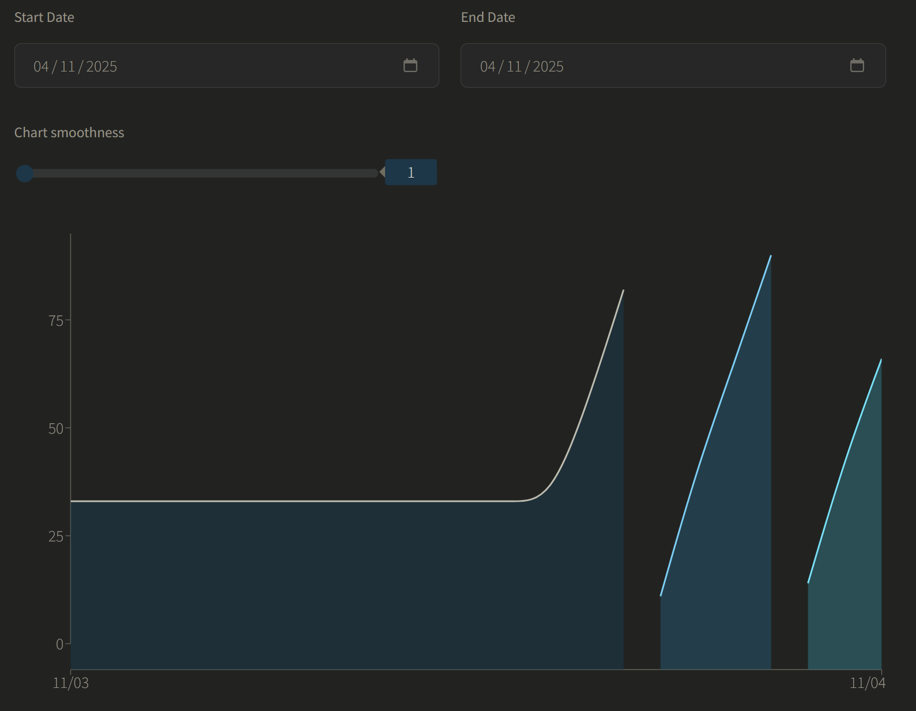Select the year portion of Start Date

point(101,66)
